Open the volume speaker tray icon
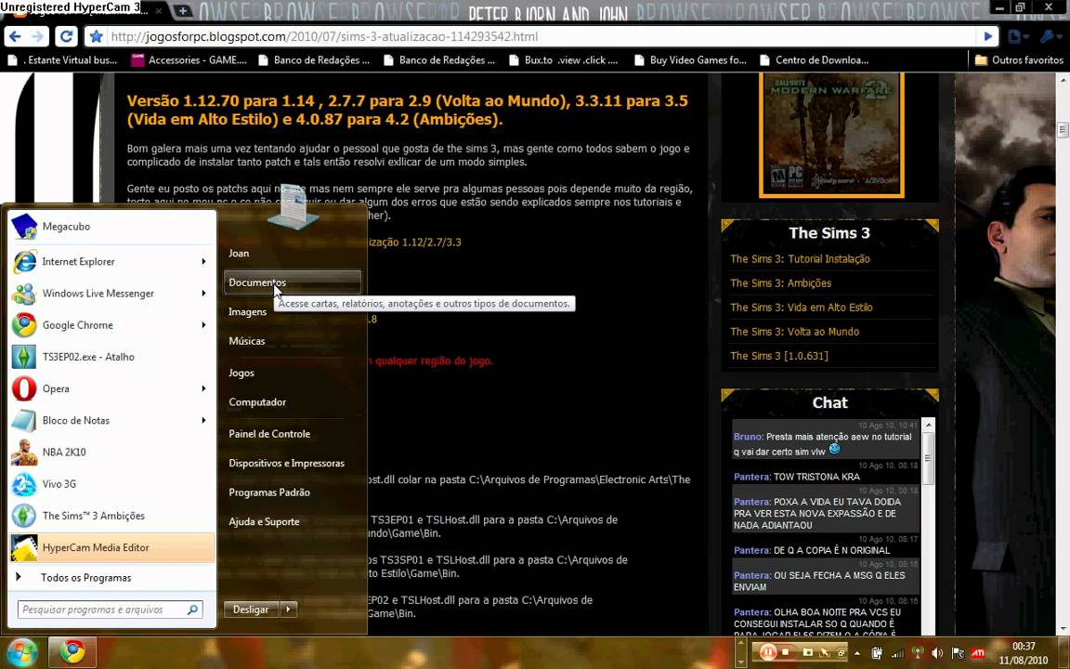 tap(937, 653)
